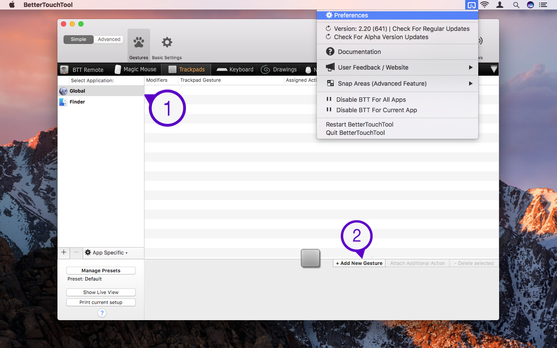Screen dimensions: 557x348
Task: Click the Trackpad Gesture column header
Action: [231, 80]
